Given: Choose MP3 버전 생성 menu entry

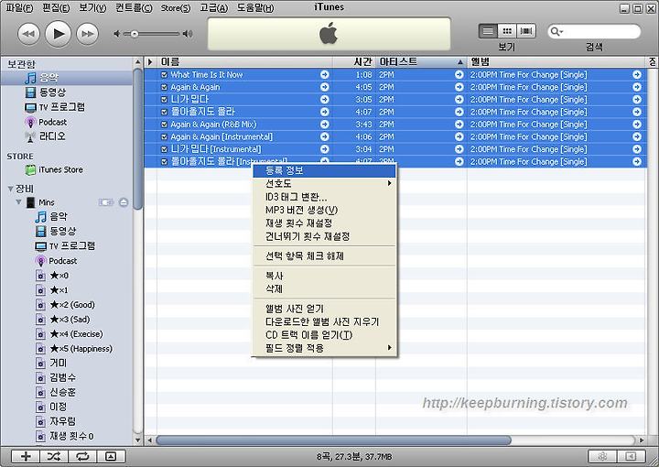Looking at the screenshot, I should [324, 210].
